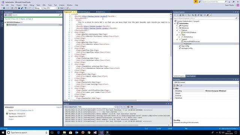
Task: Open Edge from the taskbar
Action: click(58, 132)
